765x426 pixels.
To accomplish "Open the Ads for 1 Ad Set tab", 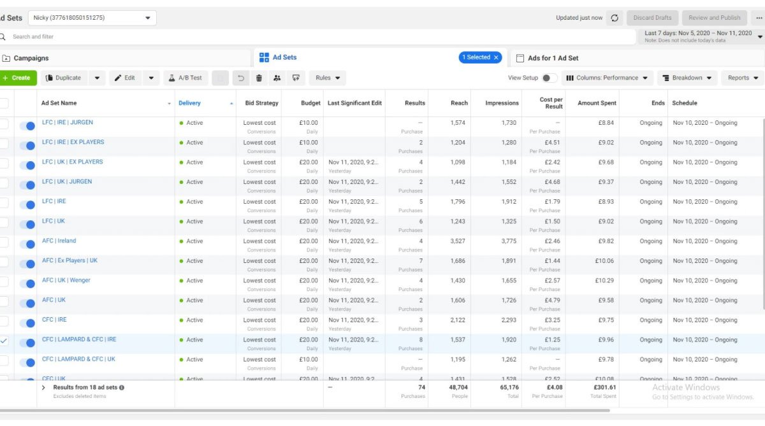I will point(552,59).
